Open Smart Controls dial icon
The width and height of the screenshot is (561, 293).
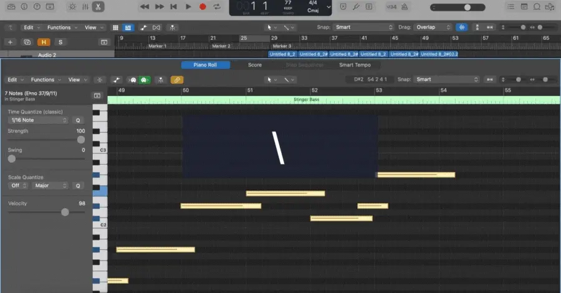72,7
